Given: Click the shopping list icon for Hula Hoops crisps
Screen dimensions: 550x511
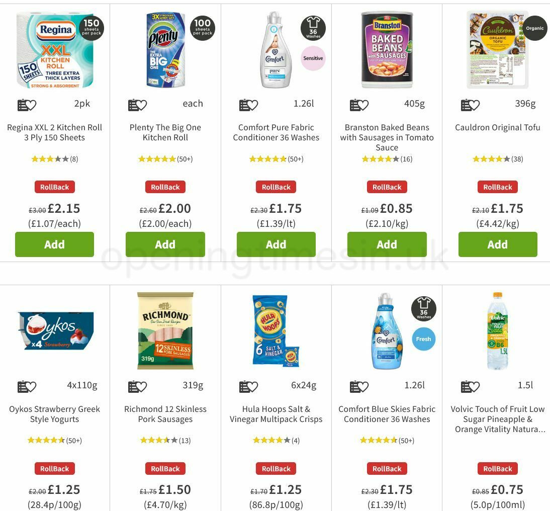Looking at the screenshot, I should (x=244, y=386).
